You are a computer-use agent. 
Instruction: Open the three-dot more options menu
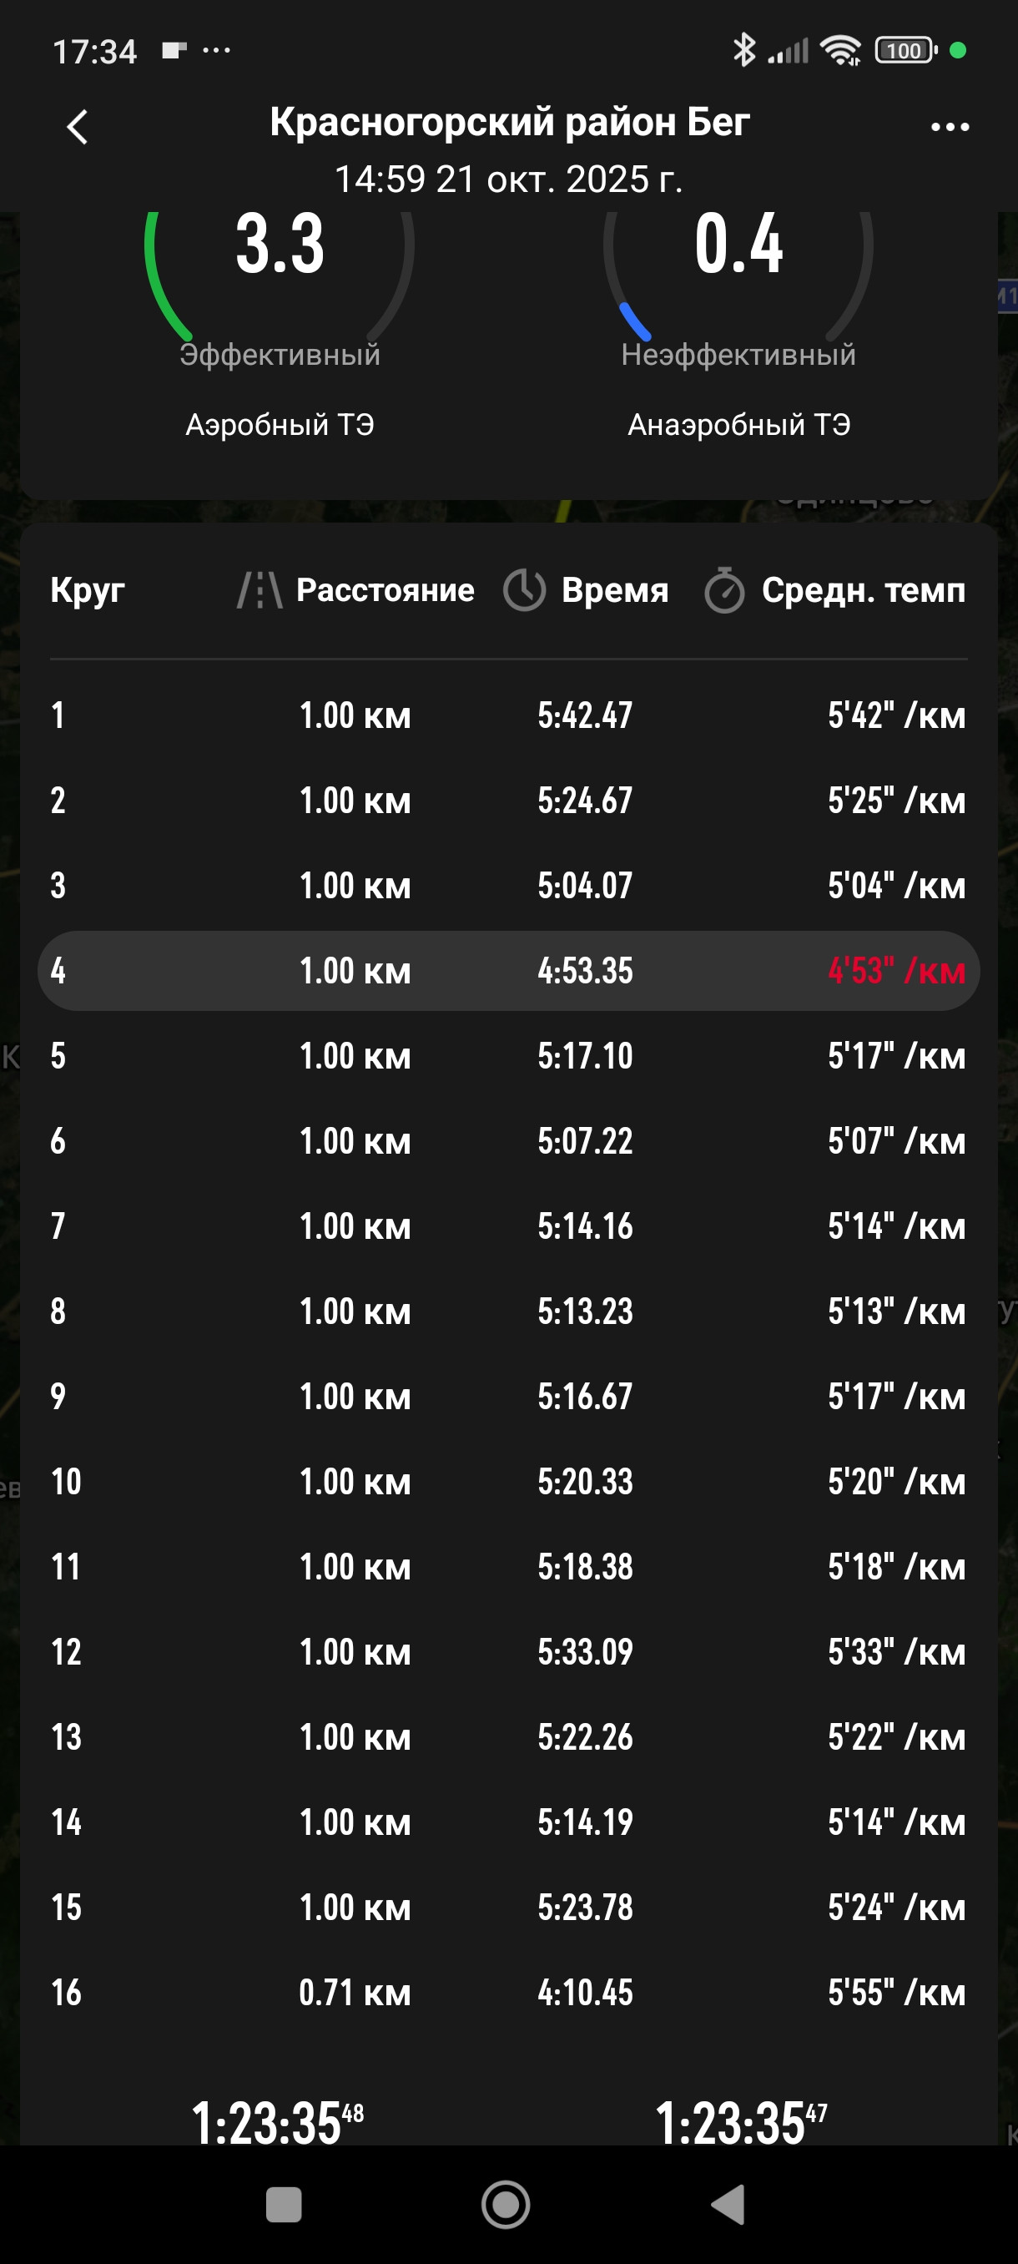click(x=950, y=127)
